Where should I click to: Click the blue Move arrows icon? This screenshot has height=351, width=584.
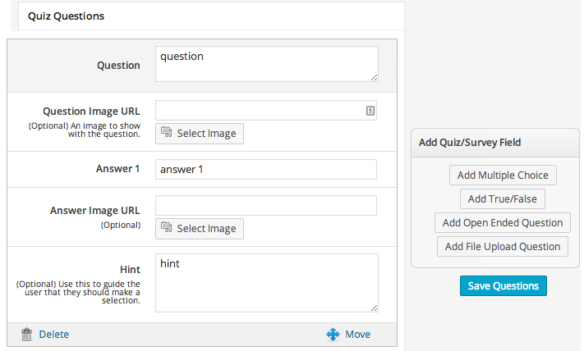point(333,335)
